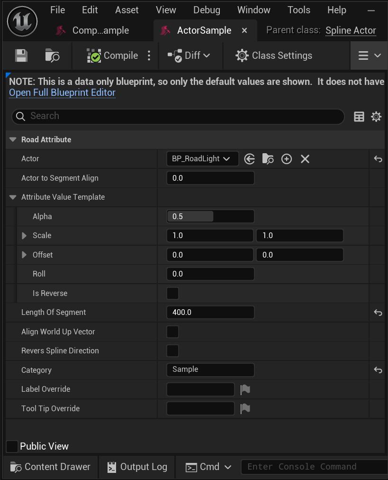Open the Spline Actor parent class link
The image size is (388, 480).
[x=351, y=30]
